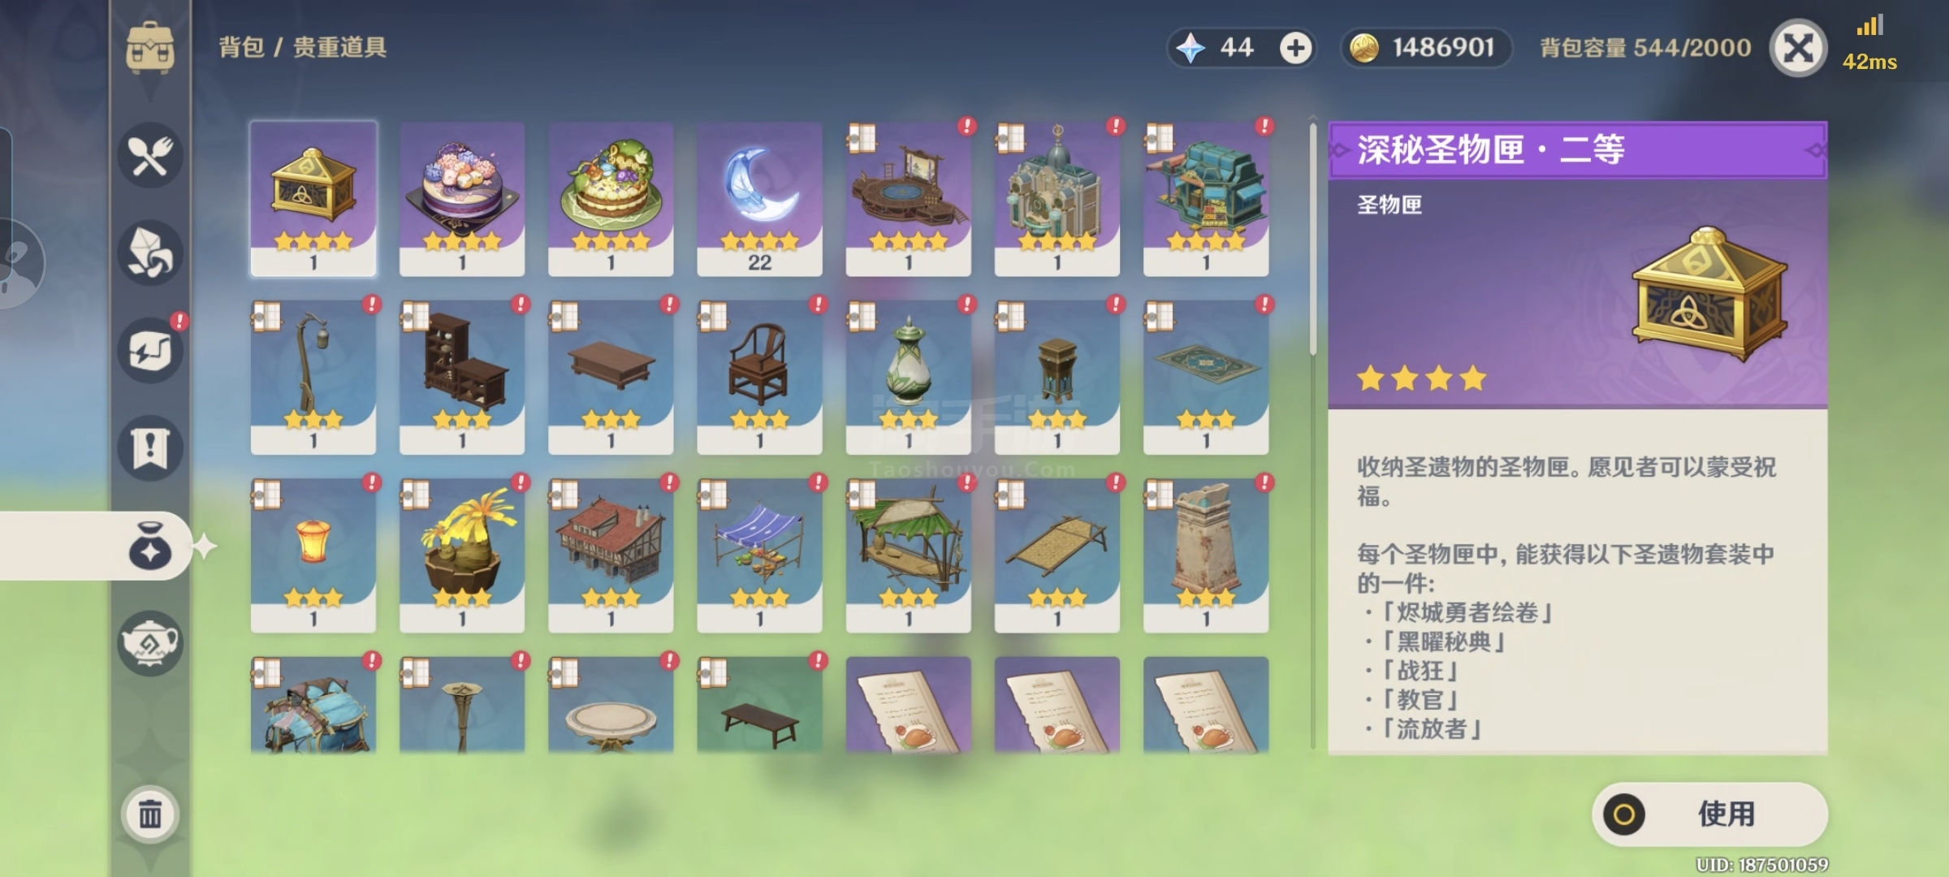Open the Food category tab with fork icon

[x=150, y=155]
